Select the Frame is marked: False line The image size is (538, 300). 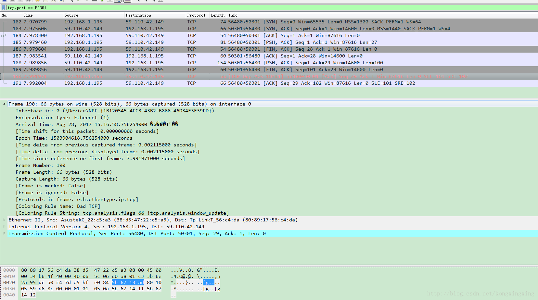click(x=51, y=186)
